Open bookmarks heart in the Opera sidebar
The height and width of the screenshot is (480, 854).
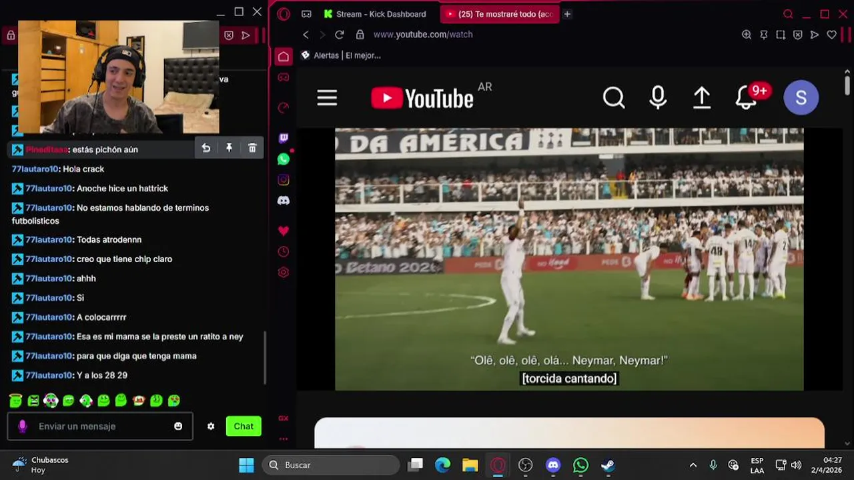tap(284, 231)
